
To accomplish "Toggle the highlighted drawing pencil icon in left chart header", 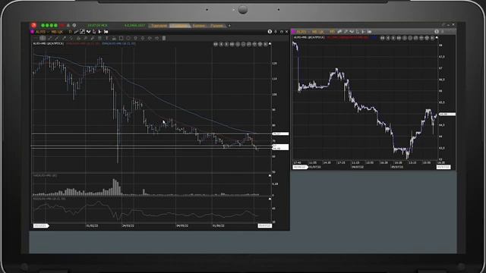I will [x=82, y=32].
